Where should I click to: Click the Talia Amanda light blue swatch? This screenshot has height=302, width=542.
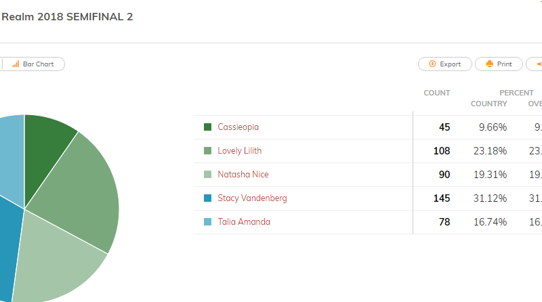207,221
